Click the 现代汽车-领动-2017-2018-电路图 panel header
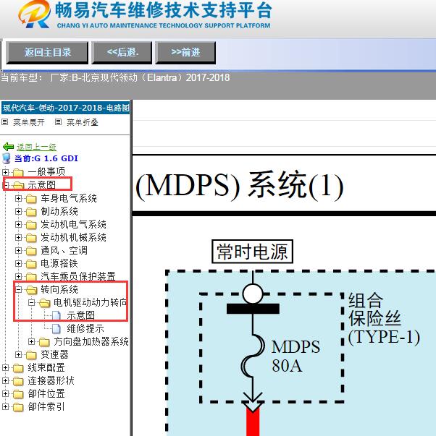 66,108
